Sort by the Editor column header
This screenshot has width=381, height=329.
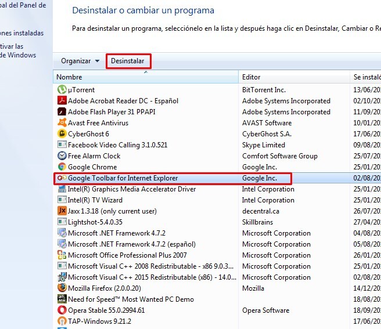click(x=294, y=77)
